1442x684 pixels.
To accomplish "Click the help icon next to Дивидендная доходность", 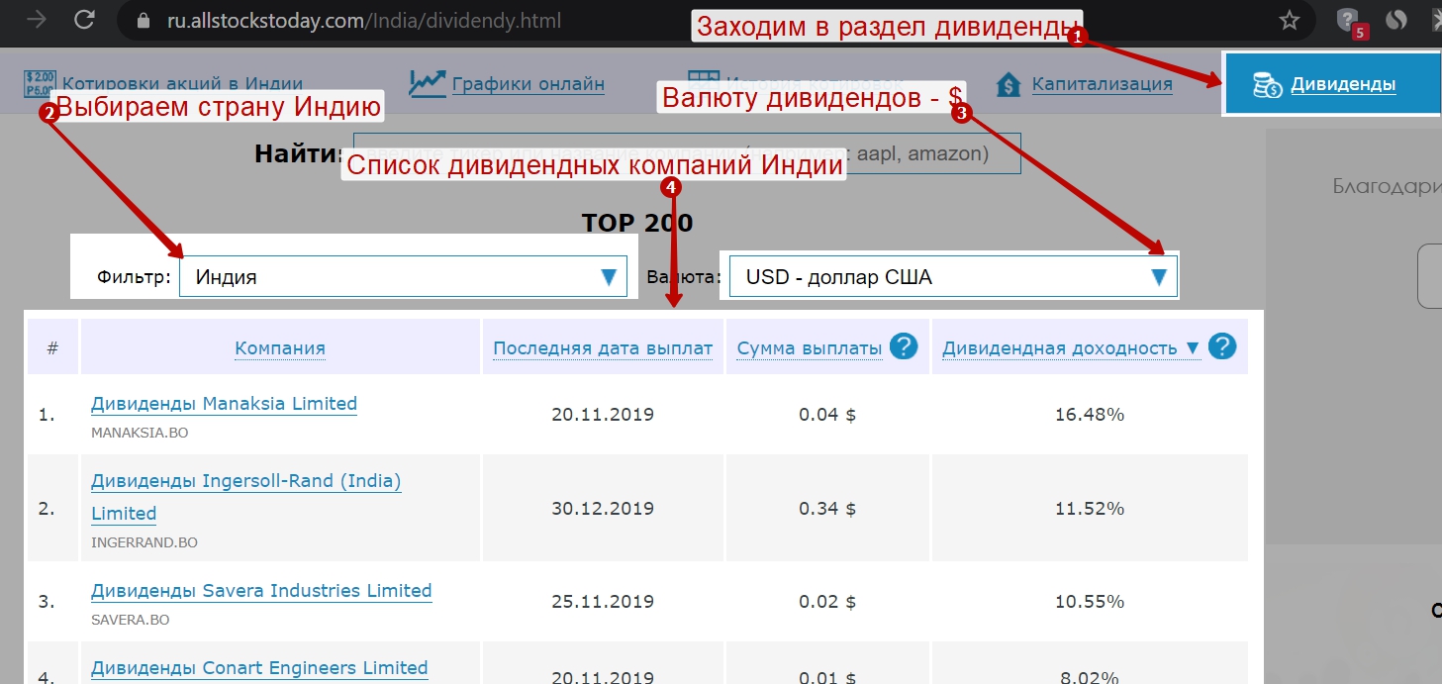I will point(1223,347).
